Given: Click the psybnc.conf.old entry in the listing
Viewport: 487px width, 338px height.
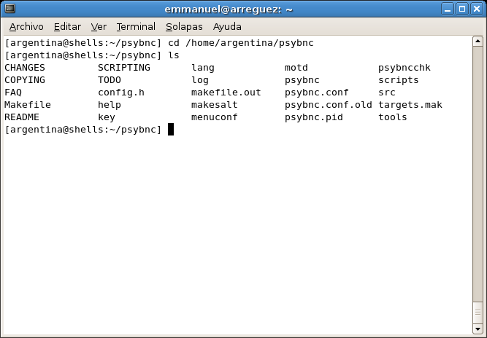Looking at the screenshot, I should pyautogui.click(x=329, y=105).
